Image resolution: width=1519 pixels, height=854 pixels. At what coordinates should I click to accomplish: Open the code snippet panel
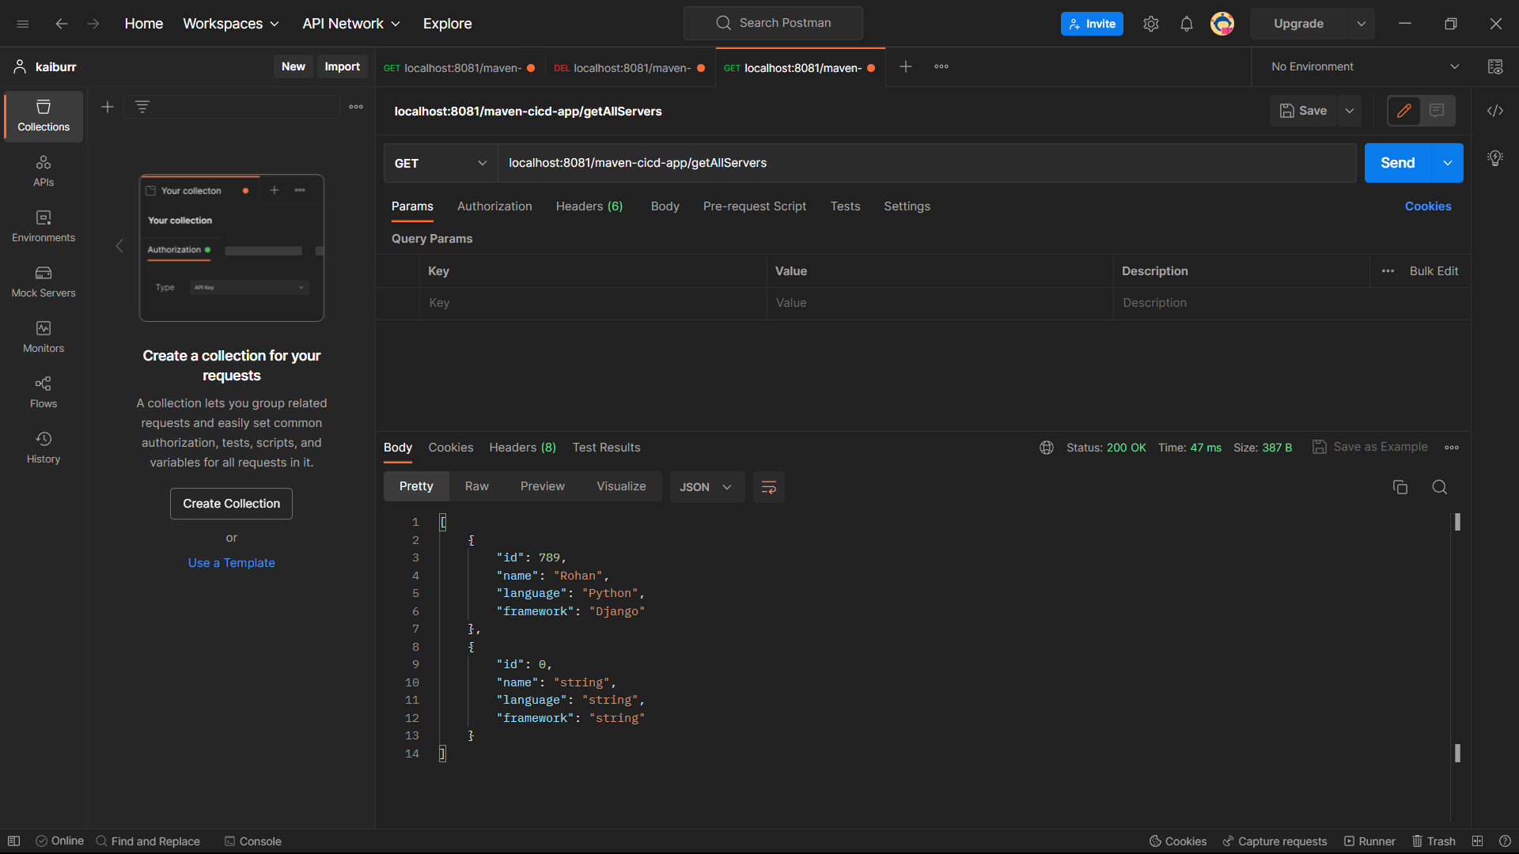click(x=1495, y=111)
